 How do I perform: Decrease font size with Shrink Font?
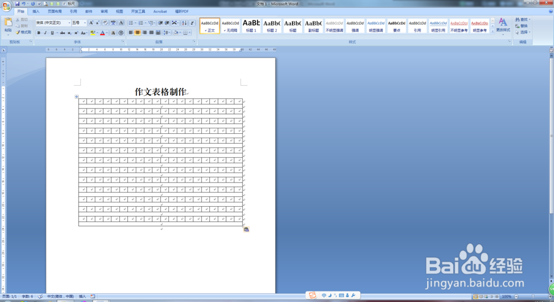pos(98,23)
